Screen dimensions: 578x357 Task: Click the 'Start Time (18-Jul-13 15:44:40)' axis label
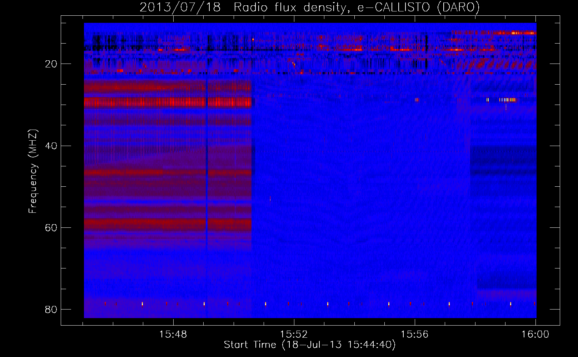pos(310,345)
